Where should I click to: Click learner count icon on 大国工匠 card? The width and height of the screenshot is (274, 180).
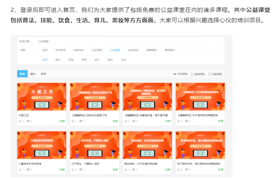click(x=20, y=121)
